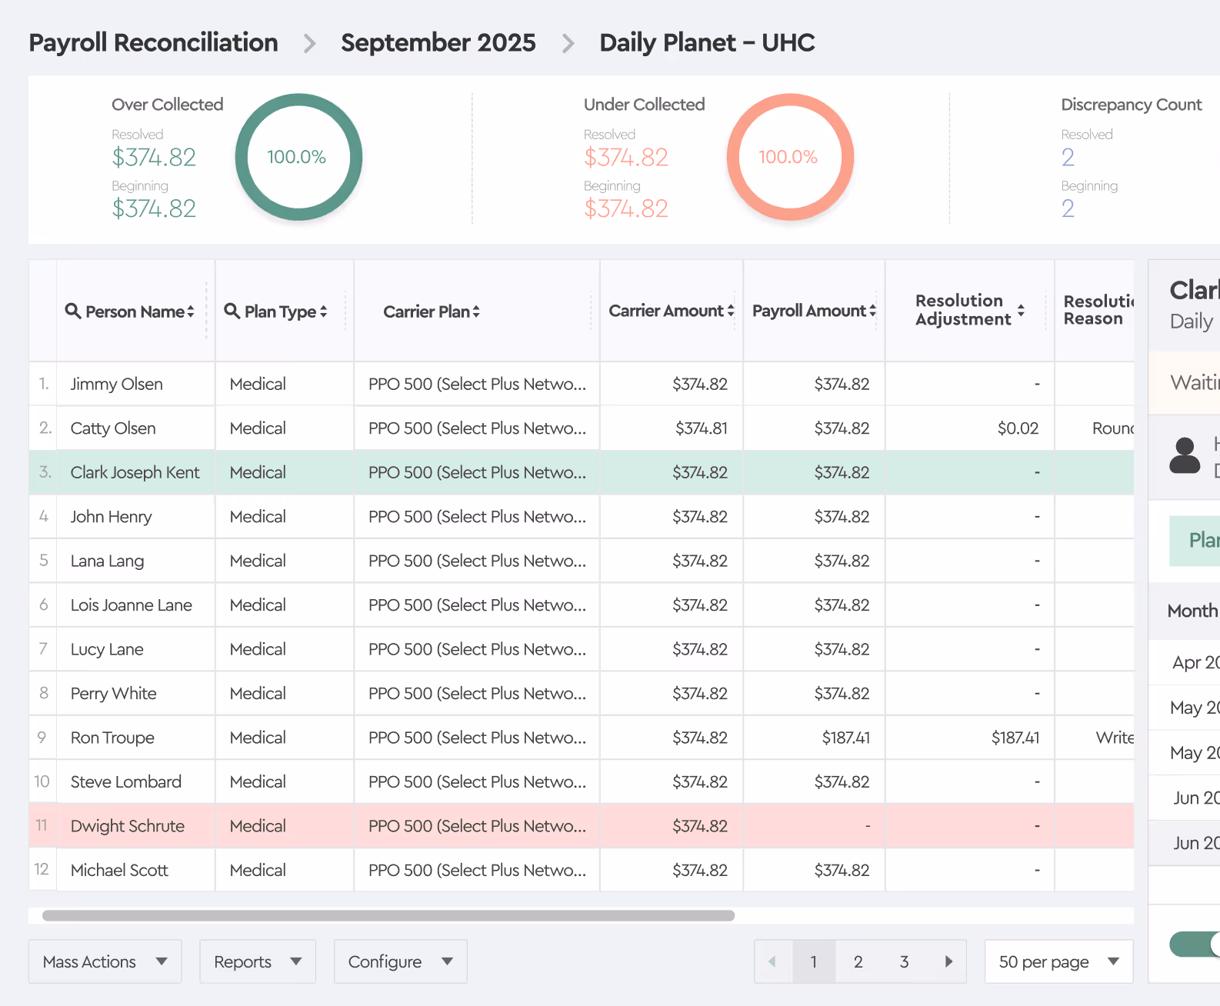Click the person avatar icon in side panel
The height and width of the screenshot is (1006, 1220).
pyautogui.click(x=1185, y=455)
